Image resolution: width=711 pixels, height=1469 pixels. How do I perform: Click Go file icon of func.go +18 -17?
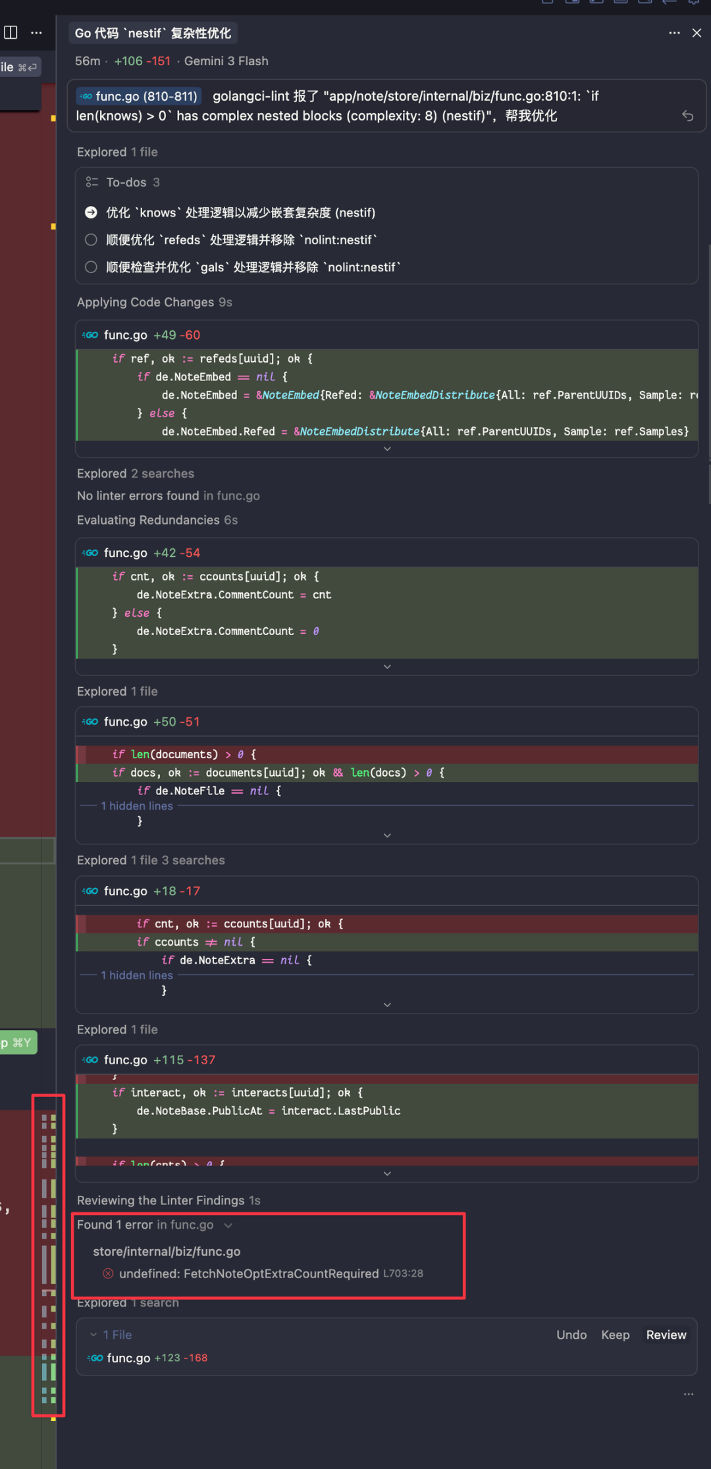pos(91,891)
